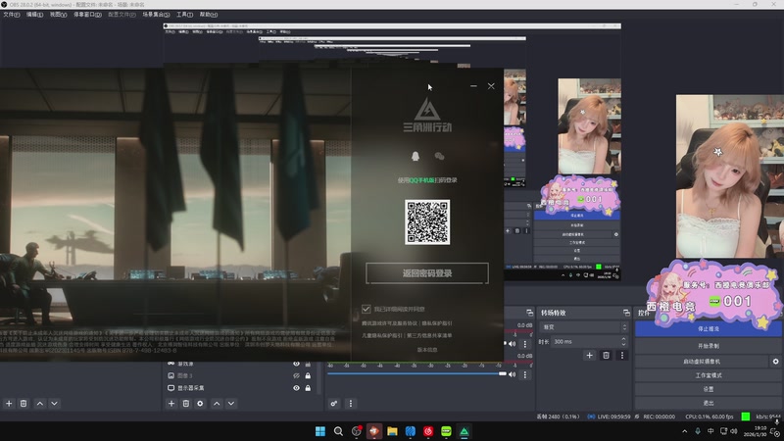The image size is (784, 441).
Task: Open source properties with the Sources gear icon
Action: pyautogui.click(x=200, y=404)
